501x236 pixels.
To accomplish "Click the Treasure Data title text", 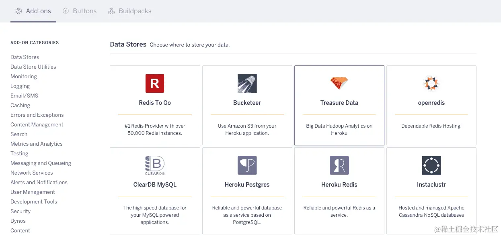I will click(x=339, y=103).
